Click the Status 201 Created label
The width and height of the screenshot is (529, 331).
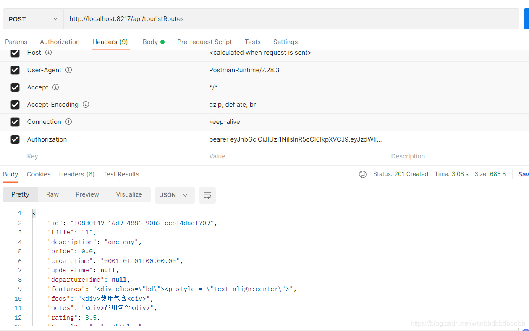pos(401,174)
